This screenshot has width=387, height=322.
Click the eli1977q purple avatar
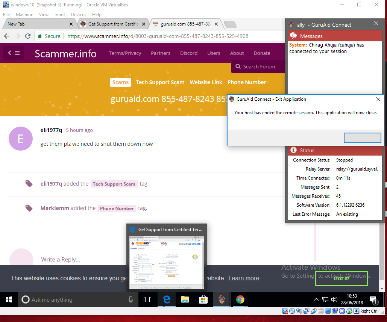[x=20, y=139]
